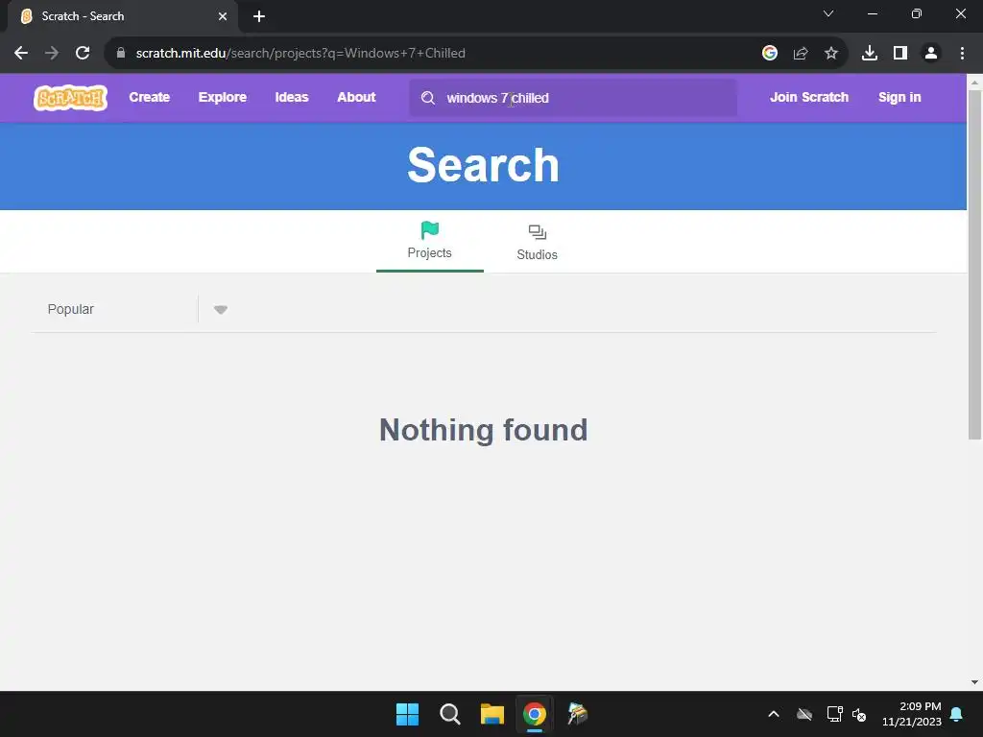Click the dropdown arrow next to Popular

[221, 310]
